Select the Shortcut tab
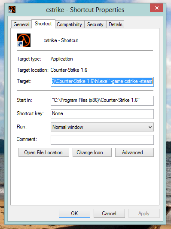Screen dimensions: 171x229 [x=43, y=24]
